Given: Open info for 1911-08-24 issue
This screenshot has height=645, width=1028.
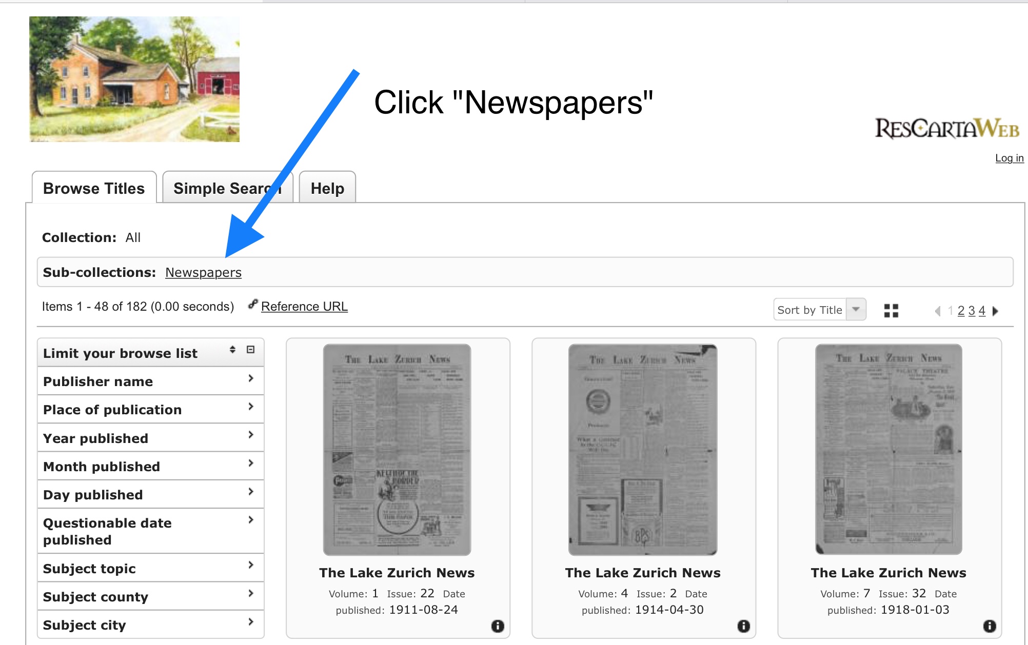Looking at the screenshot, I should (498, 626).
